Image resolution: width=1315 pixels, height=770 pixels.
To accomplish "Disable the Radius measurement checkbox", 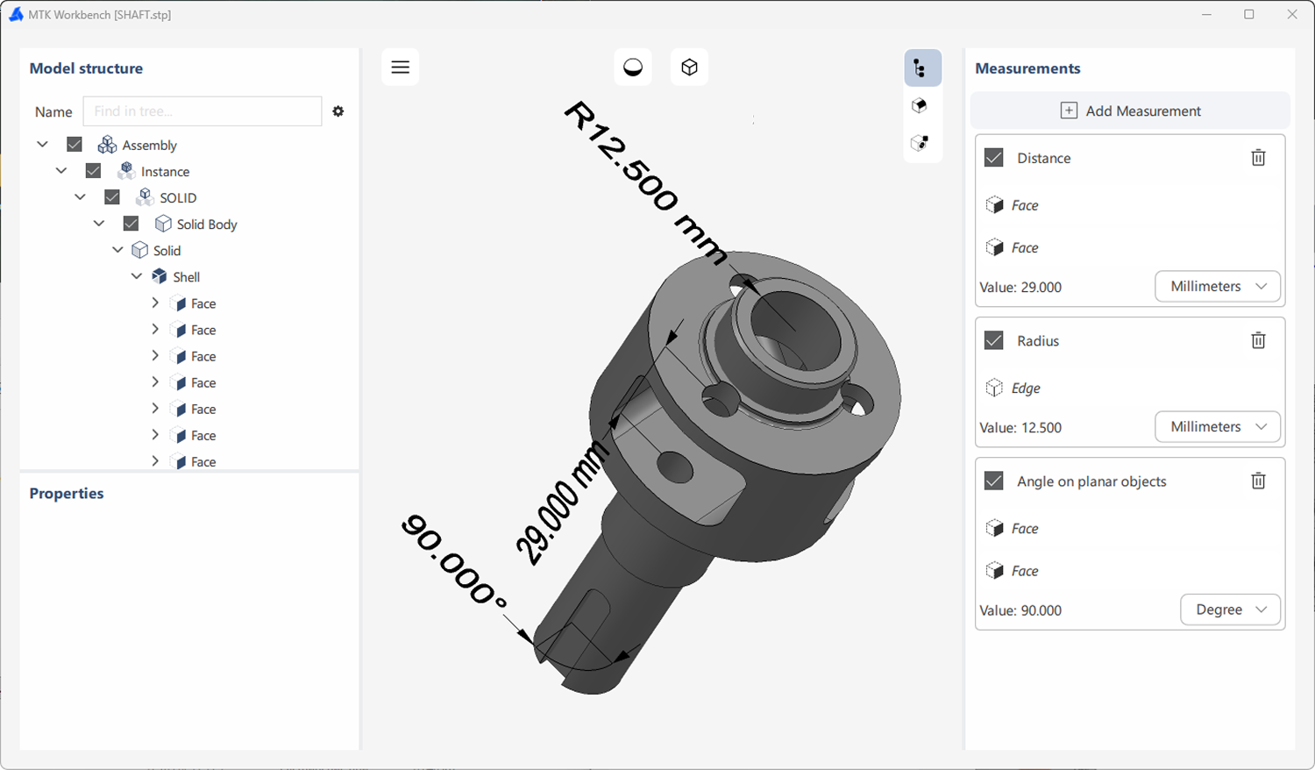I will (x=993, y=340).
